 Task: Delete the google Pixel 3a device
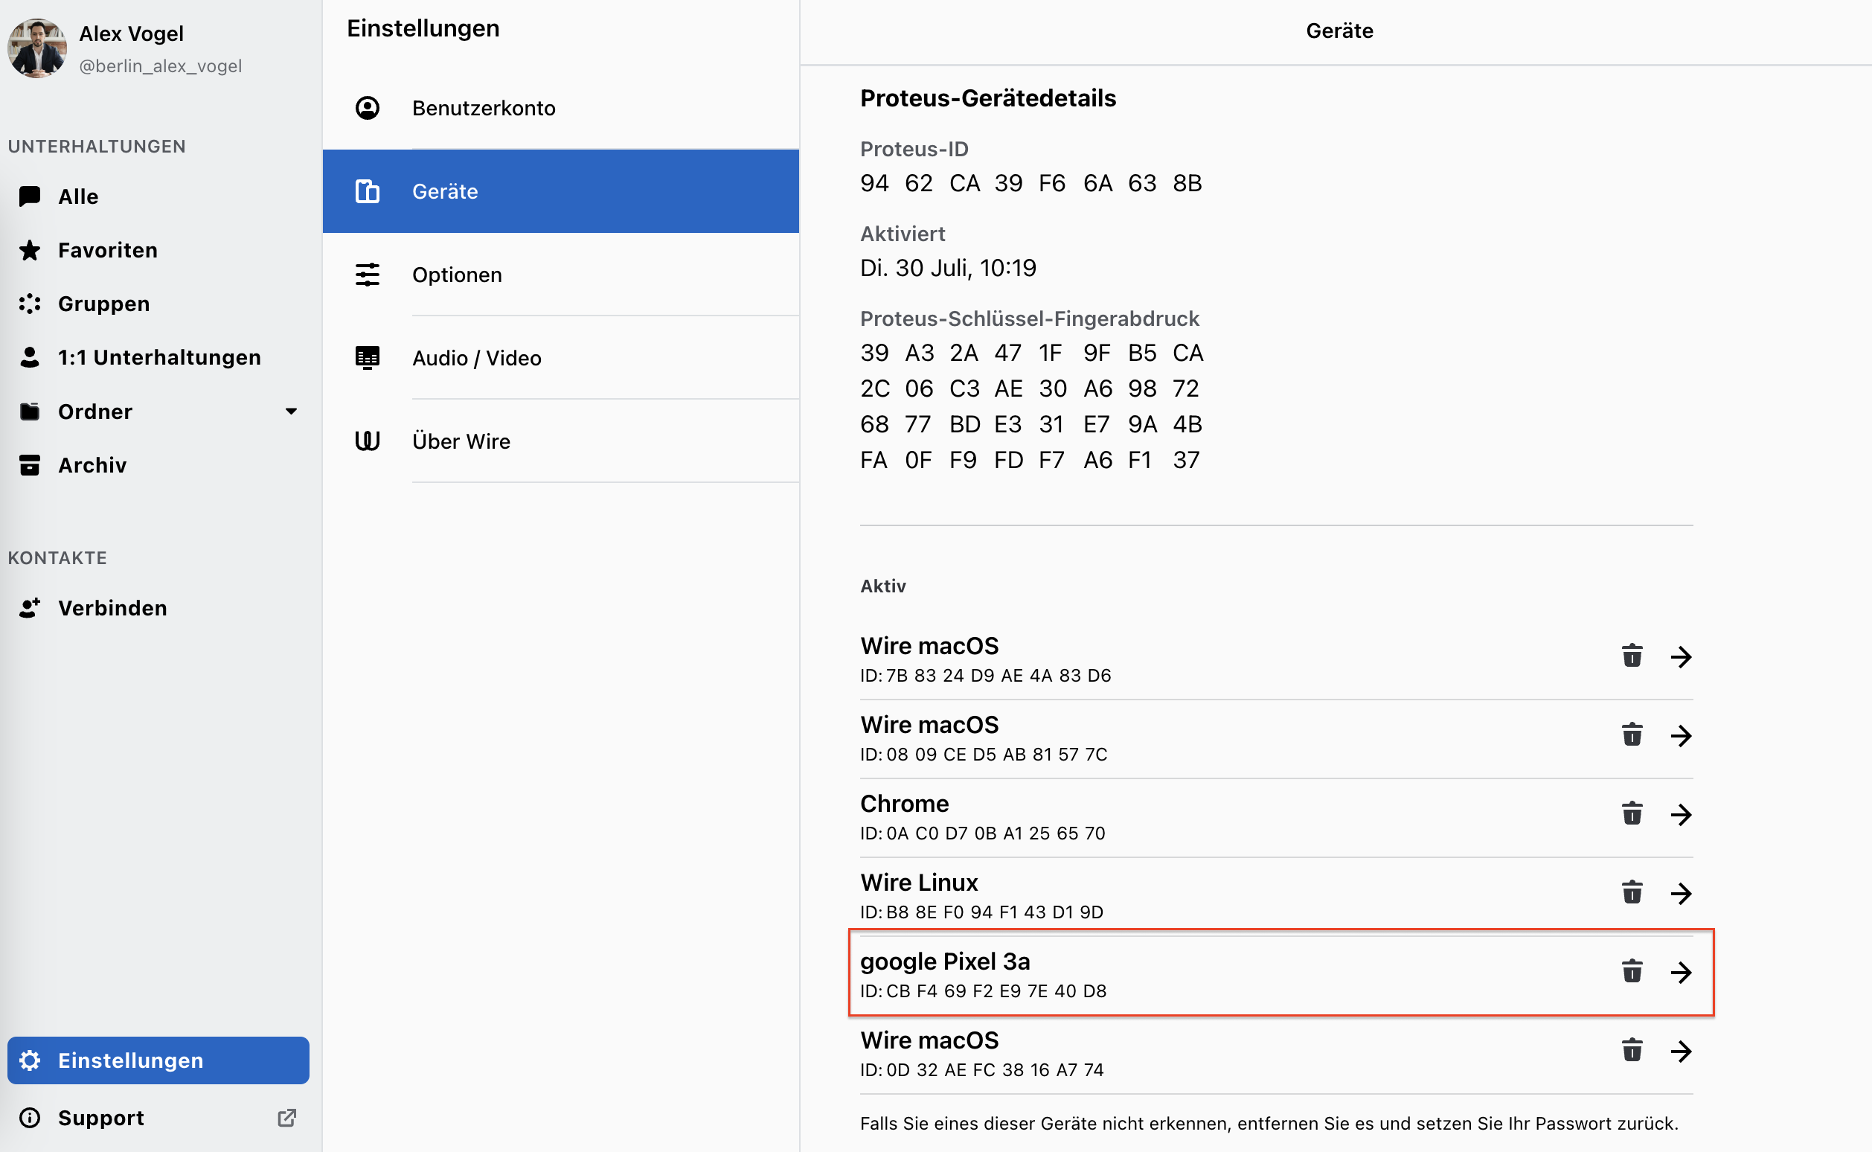1632,971
